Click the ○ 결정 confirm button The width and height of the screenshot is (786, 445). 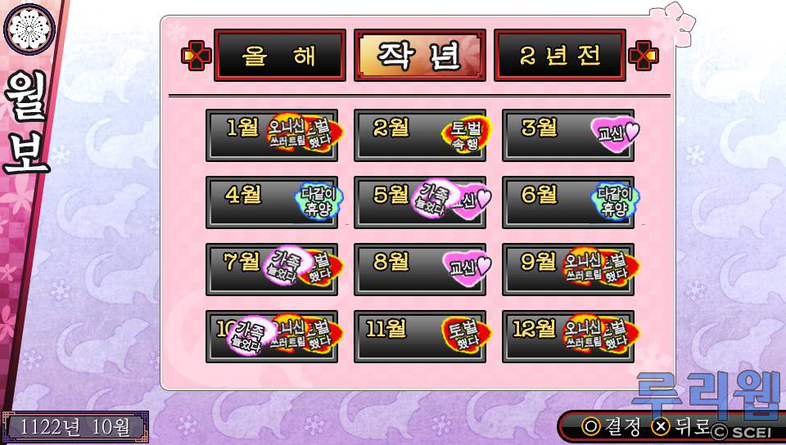point(611,426)
